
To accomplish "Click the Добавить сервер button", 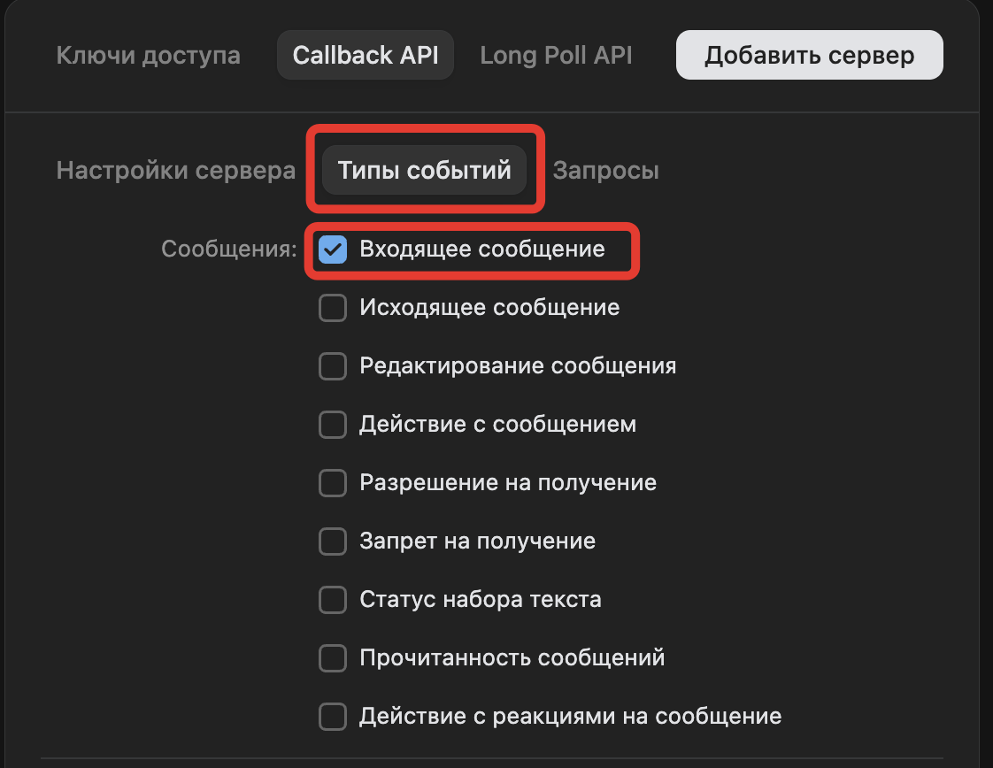I will point(808,54).
